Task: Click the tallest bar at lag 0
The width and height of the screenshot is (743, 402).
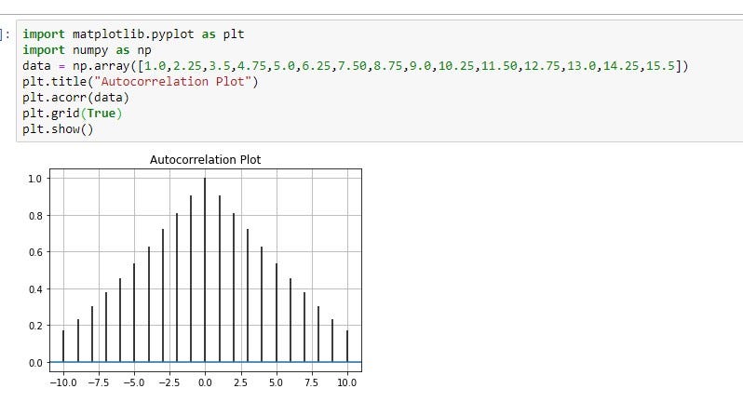Action: coord(205,270)
